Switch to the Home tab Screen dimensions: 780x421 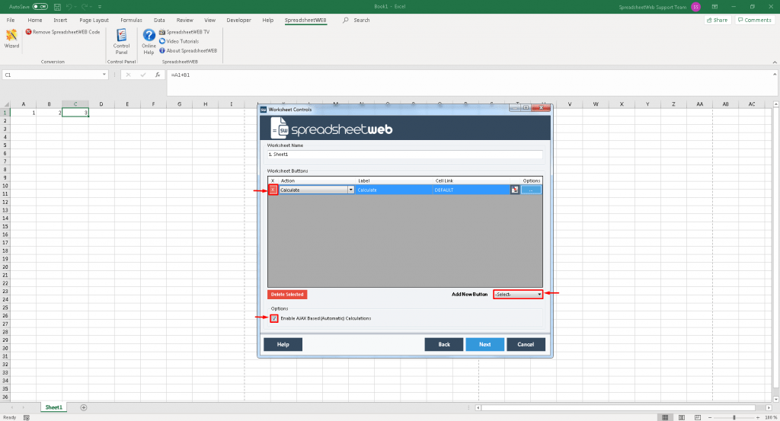35,21
